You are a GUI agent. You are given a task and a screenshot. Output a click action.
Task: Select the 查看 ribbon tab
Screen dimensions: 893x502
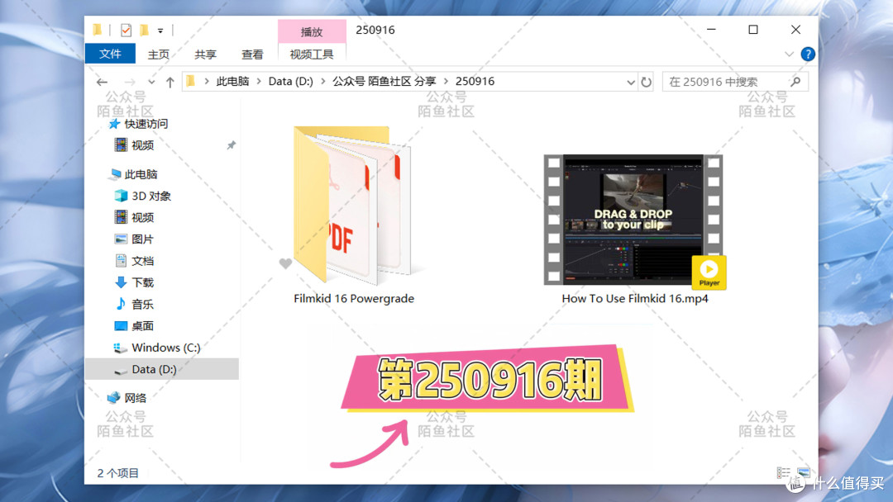click(252, 54)
